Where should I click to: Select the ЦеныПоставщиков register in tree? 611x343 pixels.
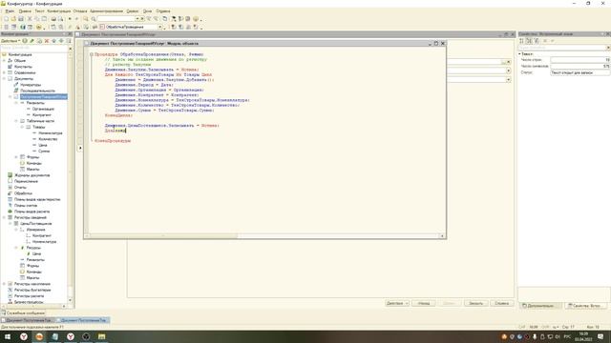point(36,224)
